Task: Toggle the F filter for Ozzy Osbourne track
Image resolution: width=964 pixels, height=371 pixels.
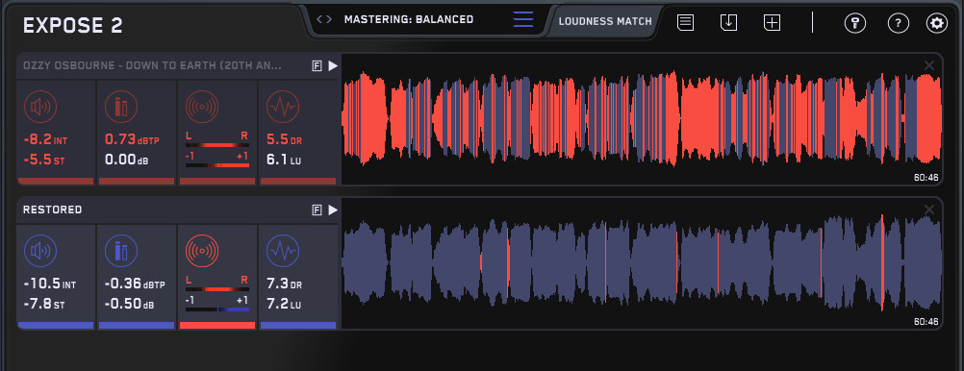Action: tap(317, 66)
